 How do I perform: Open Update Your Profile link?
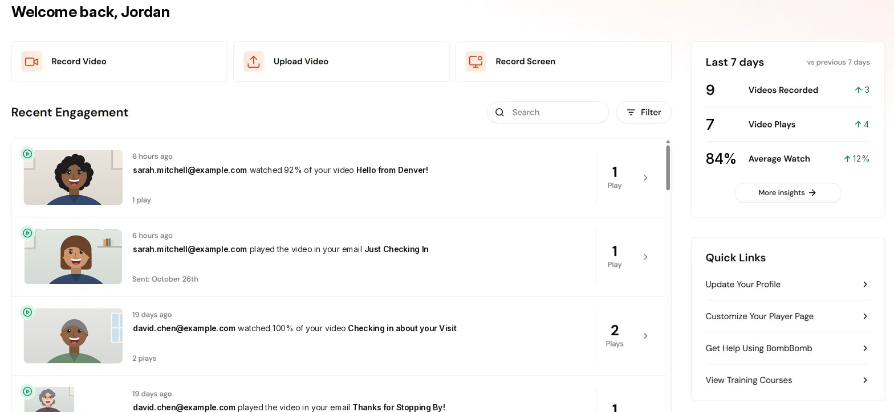coord(787,285)
